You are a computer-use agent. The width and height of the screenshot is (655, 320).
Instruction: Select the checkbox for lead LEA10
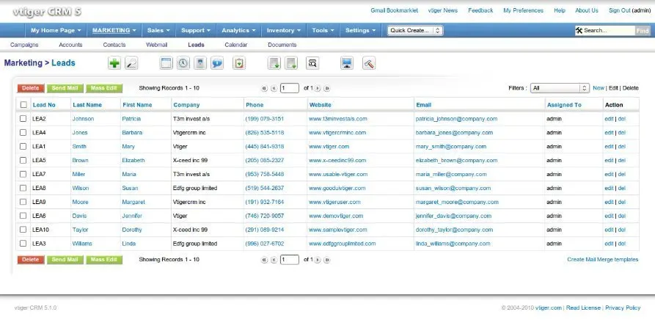pos(23,230)
